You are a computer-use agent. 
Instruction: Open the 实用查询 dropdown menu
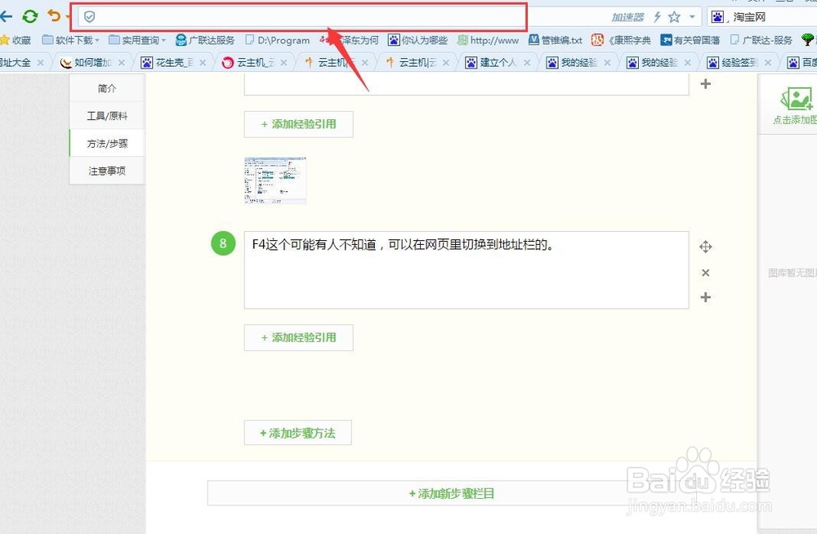(x=140, y=39)
